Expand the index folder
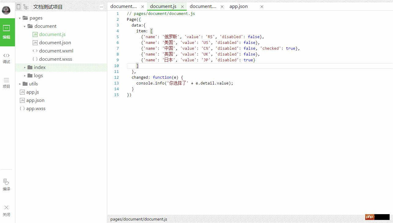Image resolution: width=393 pixels, height=223 pixels. click(x=25, y=67)
